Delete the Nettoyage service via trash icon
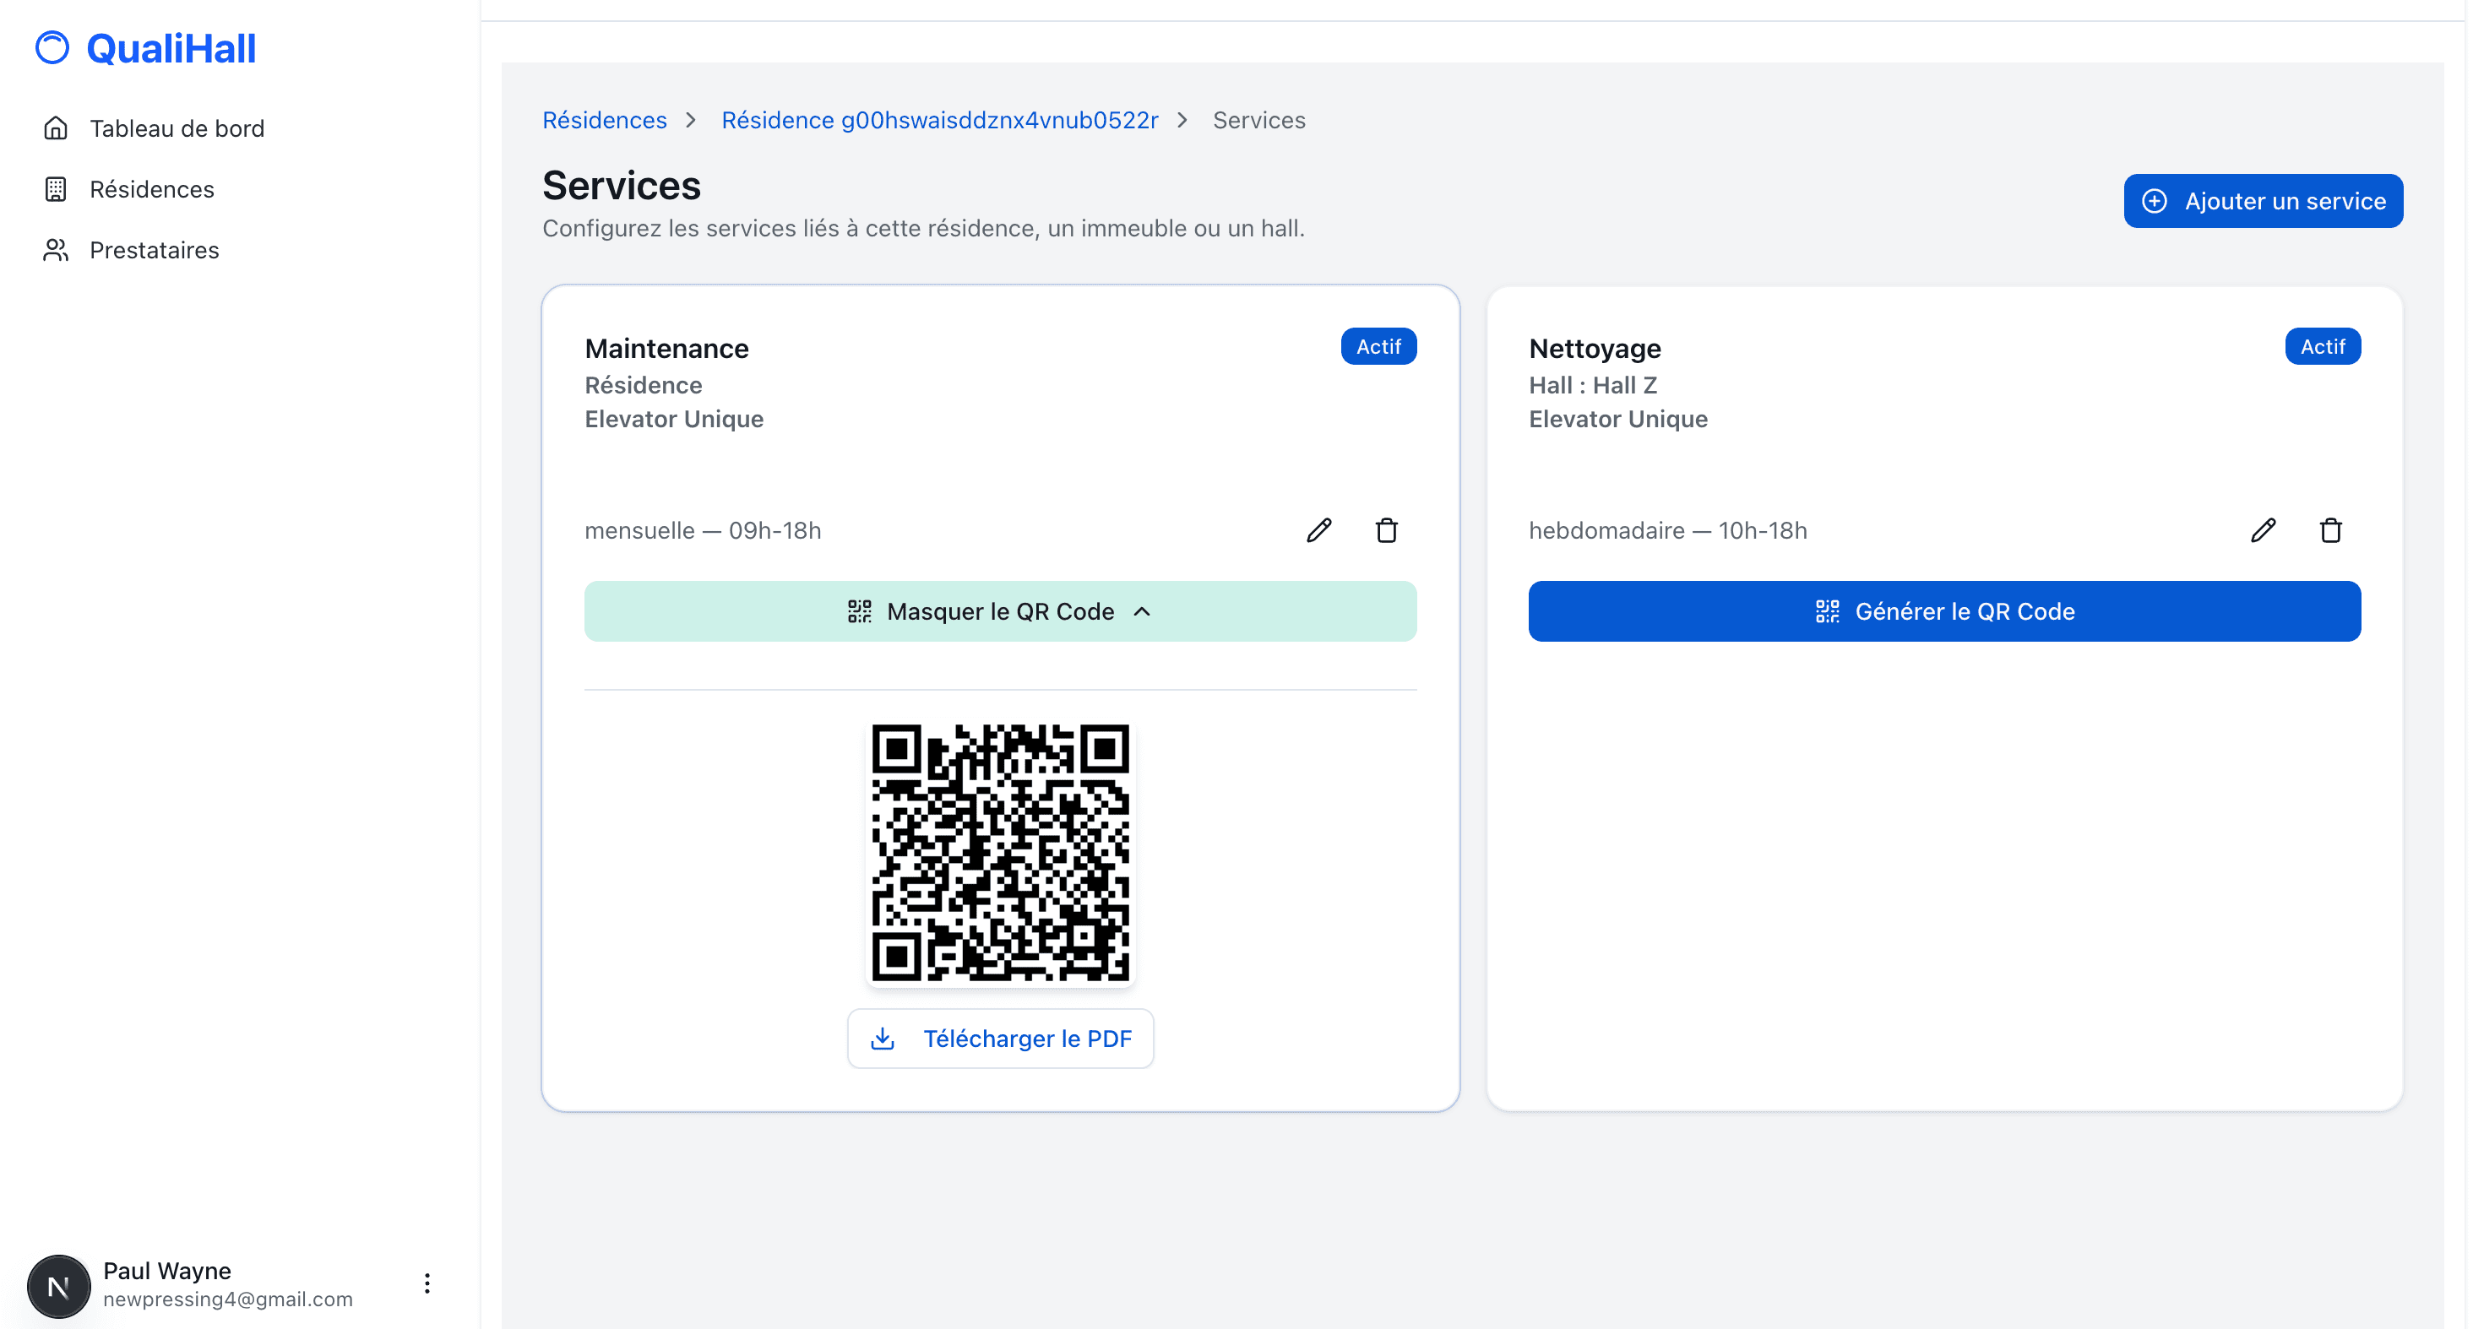The width and height of the screenshot is (2473, 1329). (x=2331, y=529)
